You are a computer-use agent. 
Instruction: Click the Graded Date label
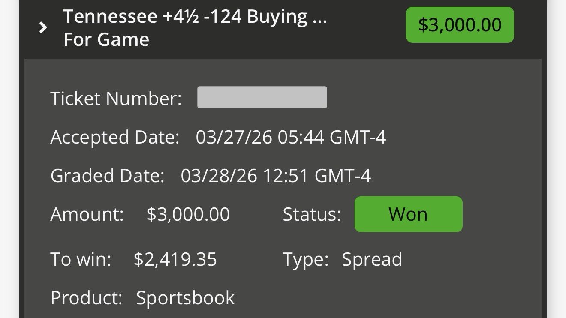[107, 176]
